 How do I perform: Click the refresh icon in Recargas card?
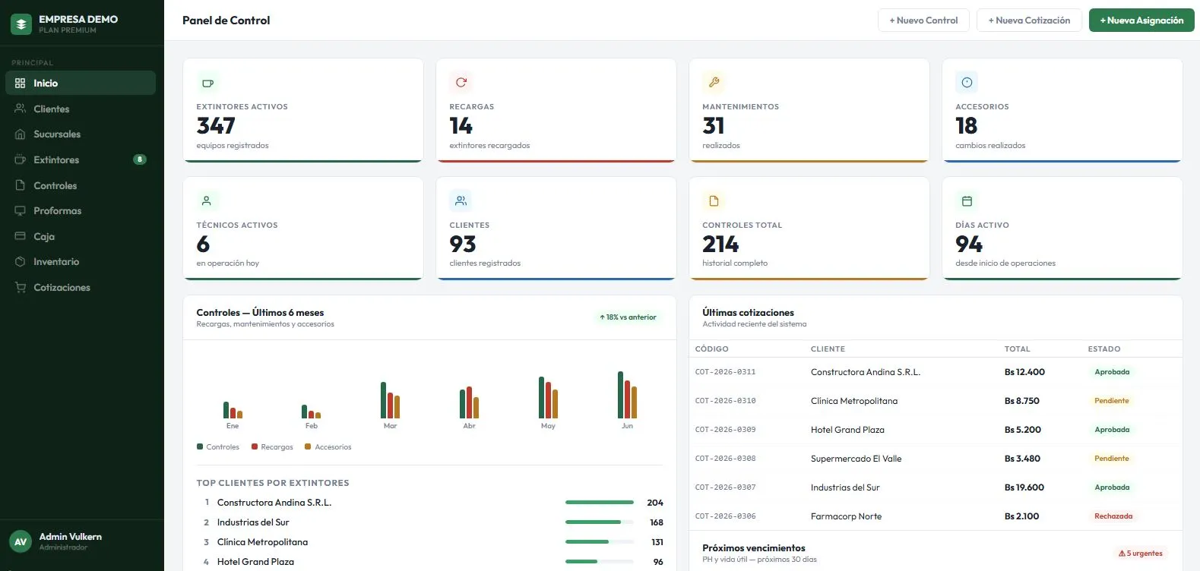pyautogui.click(x=461, y=82)
